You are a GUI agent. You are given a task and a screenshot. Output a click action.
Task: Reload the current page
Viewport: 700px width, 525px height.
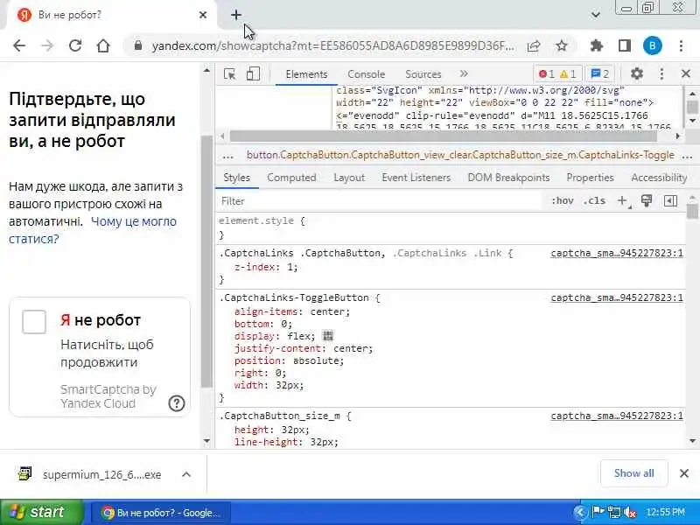point(75,45)
